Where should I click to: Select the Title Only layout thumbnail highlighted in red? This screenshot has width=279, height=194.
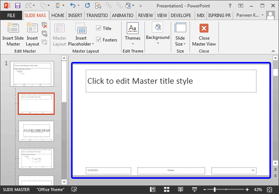[37, 104]
